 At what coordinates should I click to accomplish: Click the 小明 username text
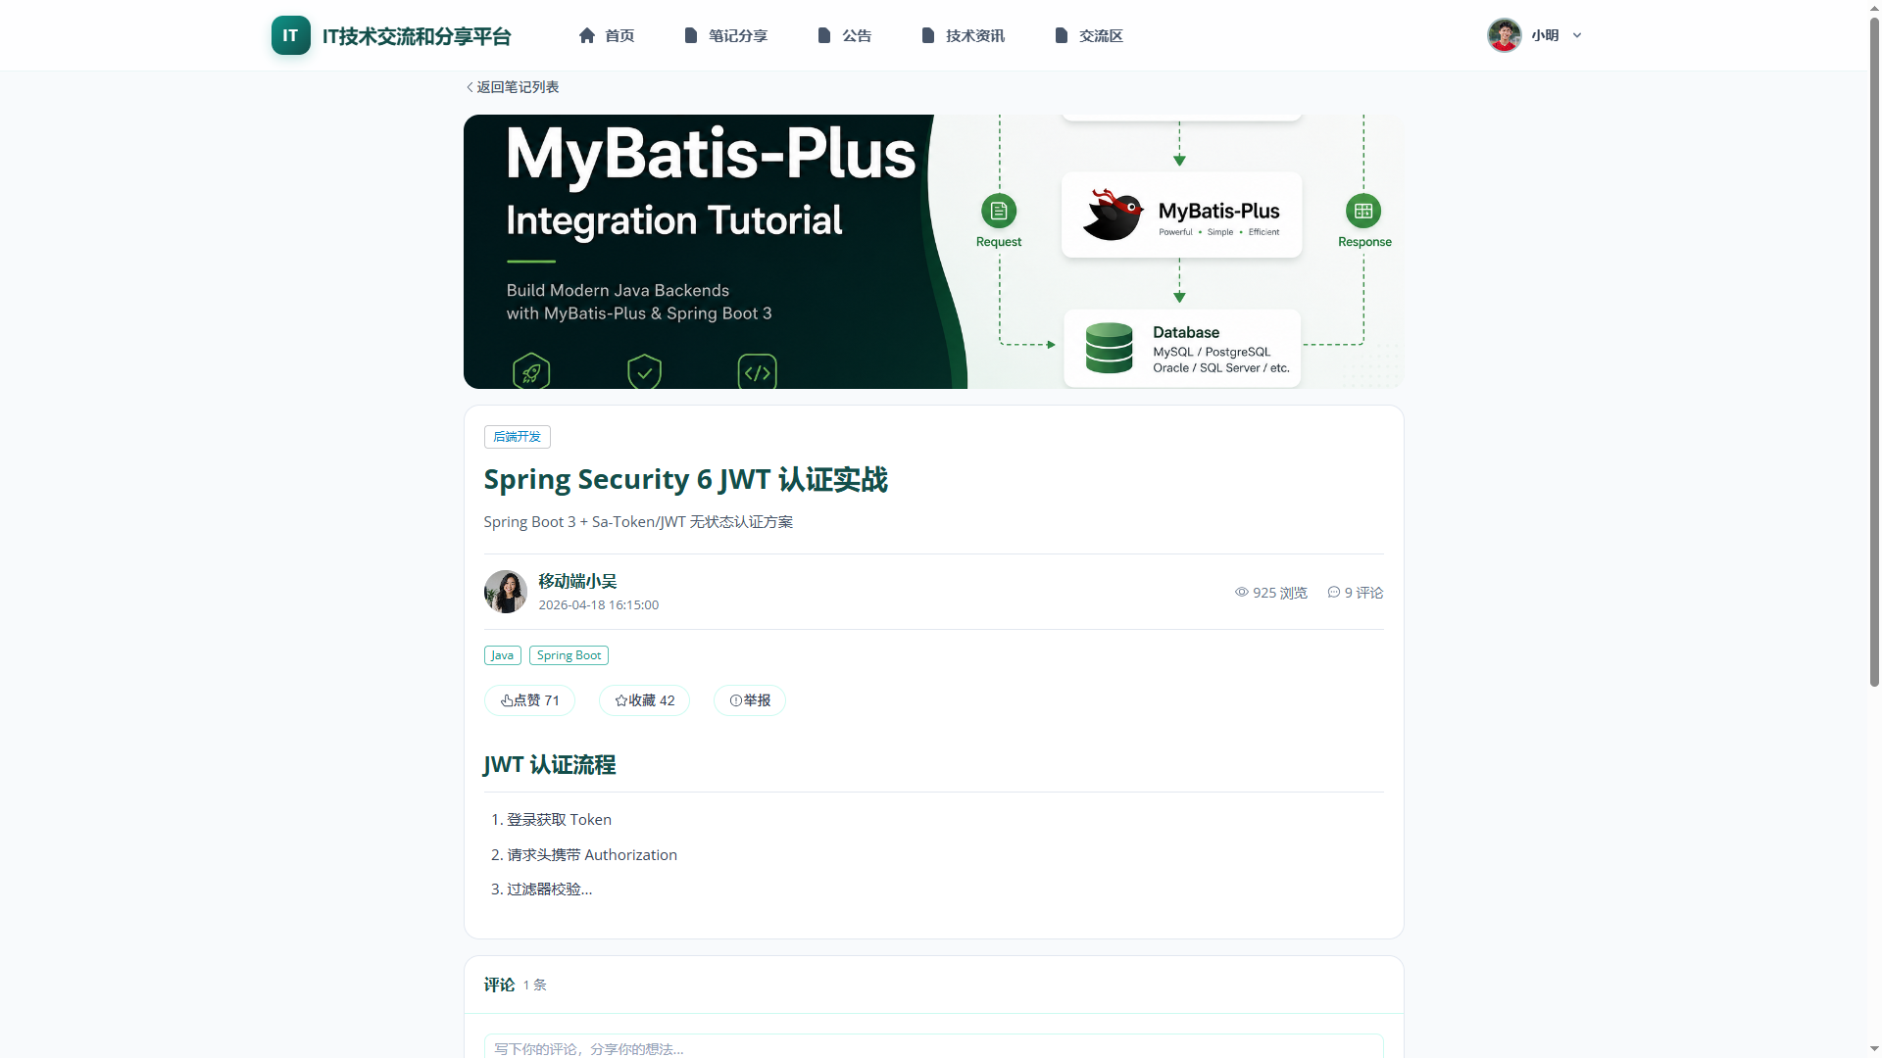1545,35
